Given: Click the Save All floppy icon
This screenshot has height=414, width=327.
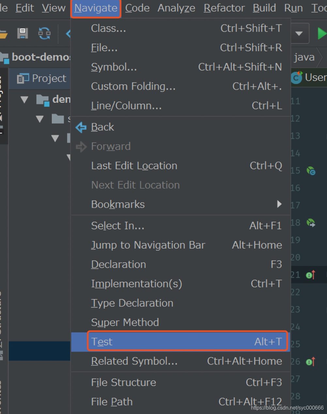Looking at the screenshot, I should click(23, 33).
